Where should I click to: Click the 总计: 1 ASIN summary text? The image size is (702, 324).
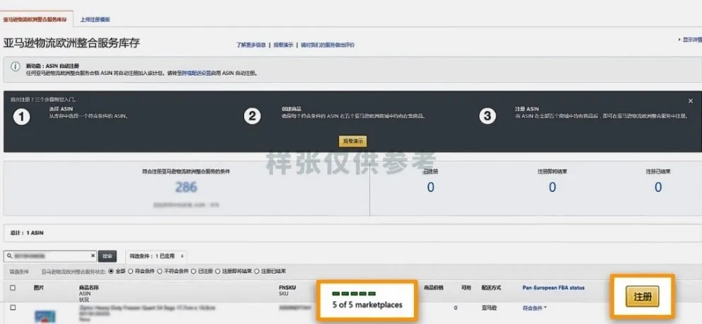pos(27,233)
